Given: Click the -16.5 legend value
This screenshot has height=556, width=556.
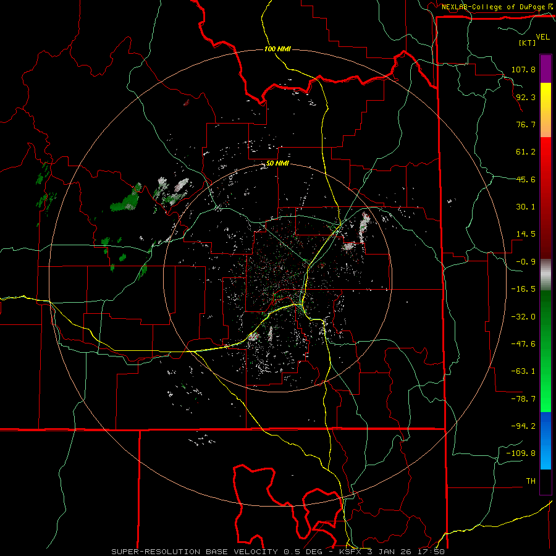Looking at the screenshot, I should pos(523,289).
